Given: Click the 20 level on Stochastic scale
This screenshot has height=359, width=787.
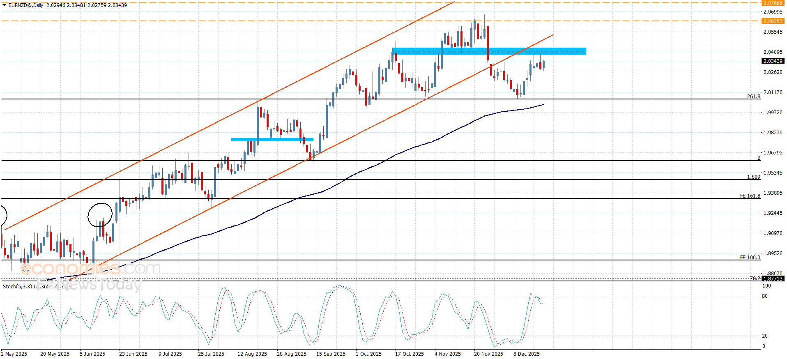Looking at the screenshot, I should coord(765,336).
